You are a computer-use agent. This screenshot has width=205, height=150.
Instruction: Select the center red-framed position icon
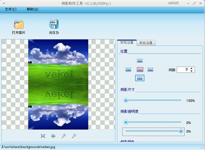pyautogui.click(x=140, y=70)
